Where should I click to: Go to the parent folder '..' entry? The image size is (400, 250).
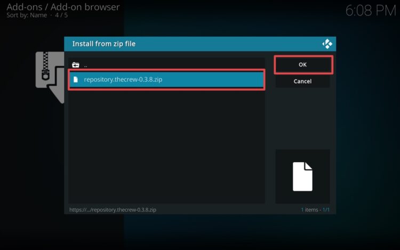point(166,65)
